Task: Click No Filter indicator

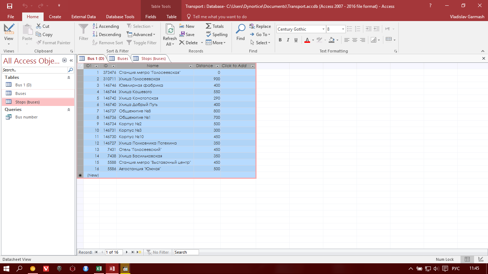Action: [x=158, y=252]
